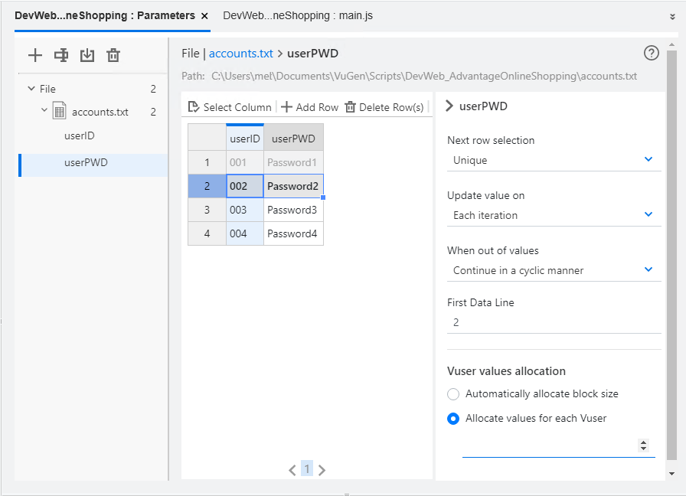Click the import parameter icon in the sidebar toolbar
686x496 pixels.
(87, 55)
